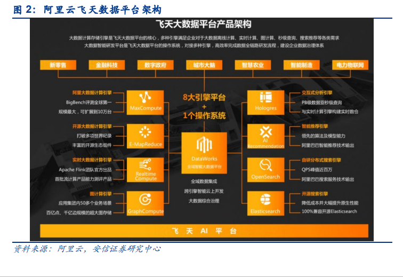Viewport: 403px width, 277px height.
Task: Click the 丰富的开源生态组件 text
Action: pos(92,145)
